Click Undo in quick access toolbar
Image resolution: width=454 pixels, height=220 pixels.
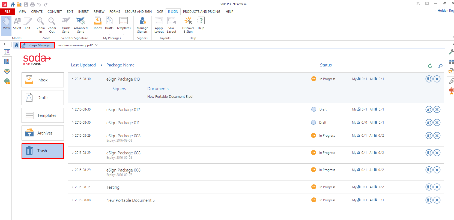coord(39,4)
